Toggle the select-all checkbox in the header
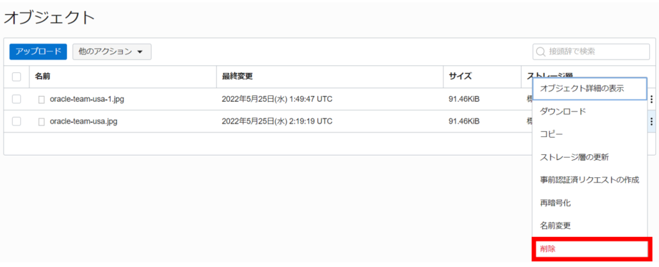The width and height of the screenshot is (659, 267). 17,77
